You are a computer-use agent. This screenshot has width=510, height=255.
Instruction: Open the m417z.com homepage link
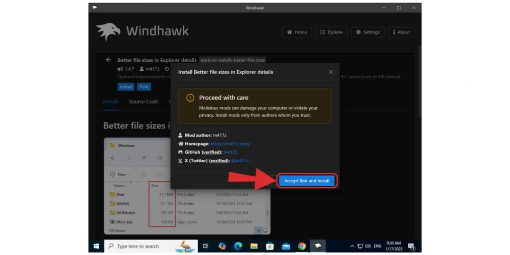coord(230,143)
